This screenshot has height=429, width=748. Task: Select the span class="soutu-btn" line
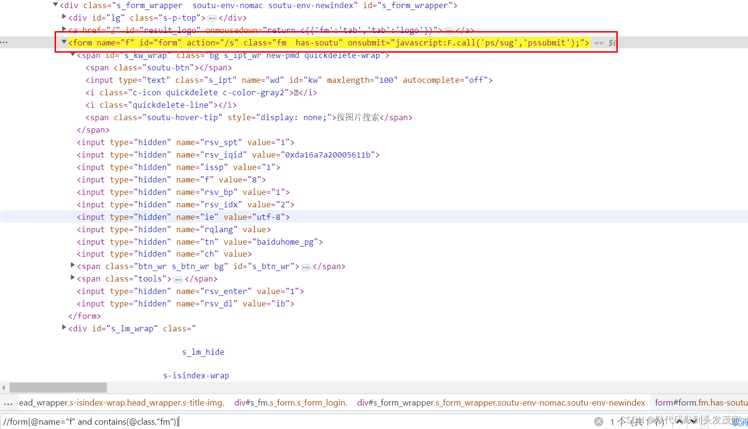(159, 68)
